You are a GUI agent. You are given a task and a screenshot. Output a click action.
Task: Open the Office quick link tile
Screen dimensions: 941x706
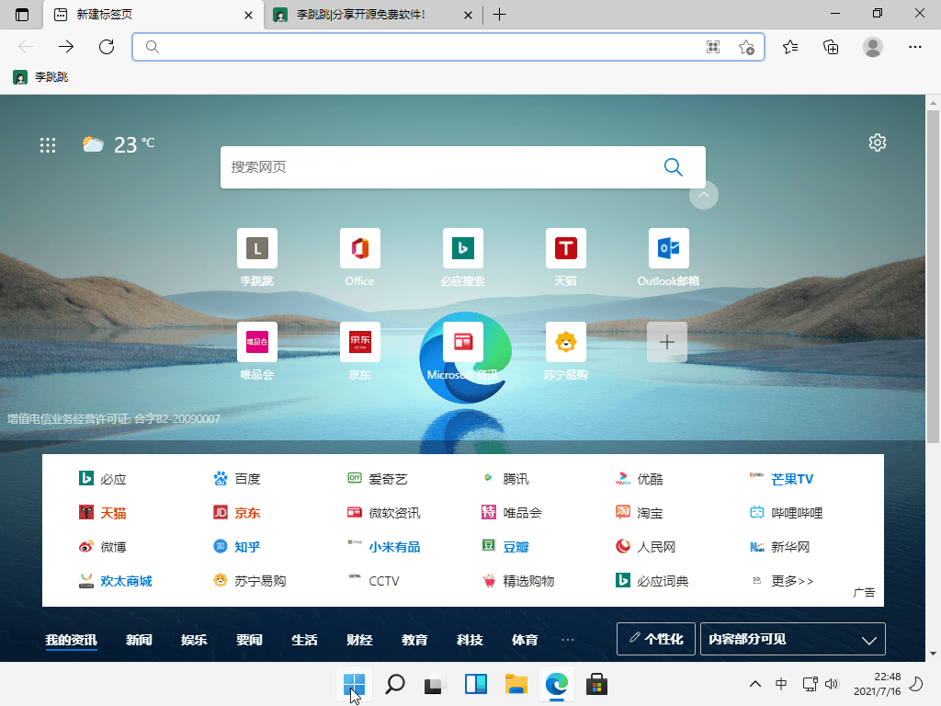359,258
